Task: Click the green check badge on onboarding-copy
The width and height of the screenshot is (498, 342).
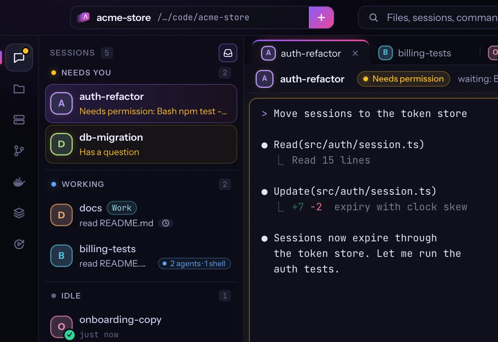Action: [70, 335]
